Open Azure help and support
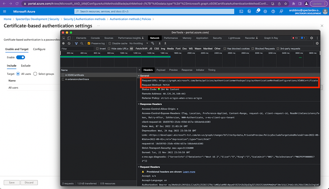The image size is (329, 189). [273, 12]
